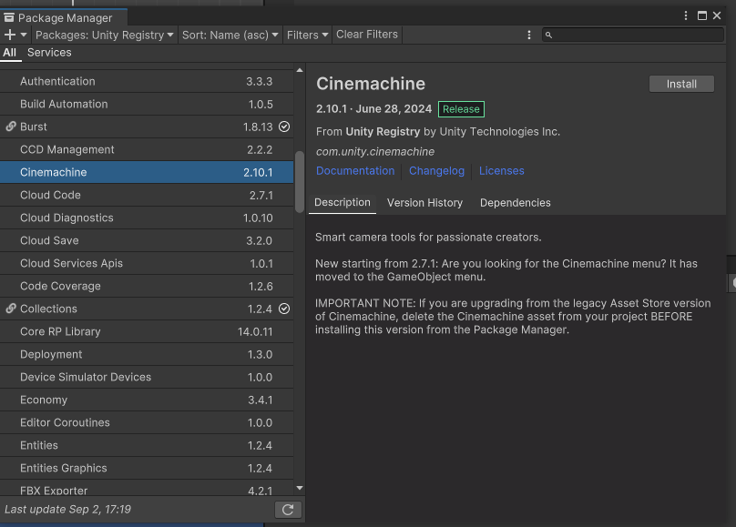Click the Last update Sep 2 status text

tap(67, 509)
